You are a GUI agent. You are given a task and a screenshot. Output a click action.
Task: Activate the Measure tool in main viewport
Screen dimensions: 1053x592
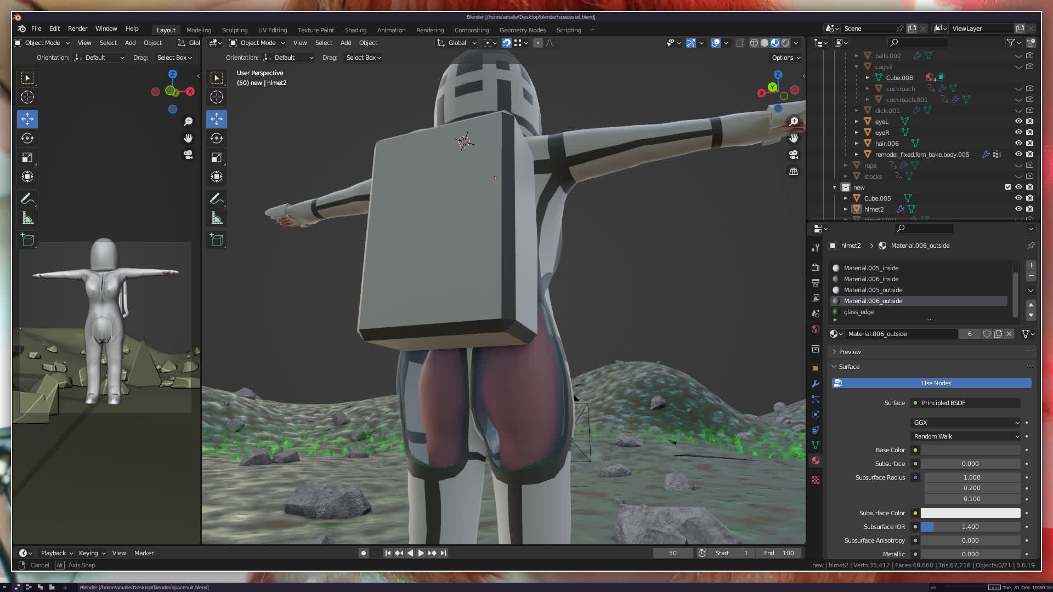tap(217, 219)
